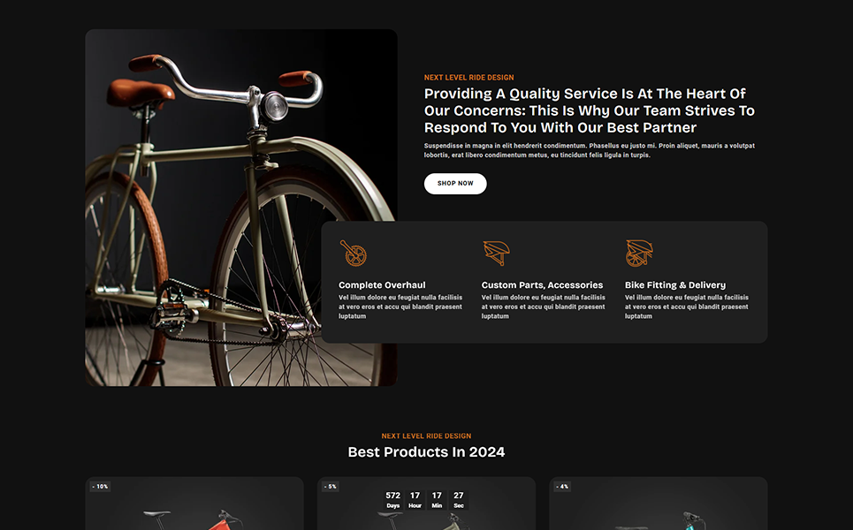Click the 572 Days countdown box
853x530 pixels.
point(392,500)
